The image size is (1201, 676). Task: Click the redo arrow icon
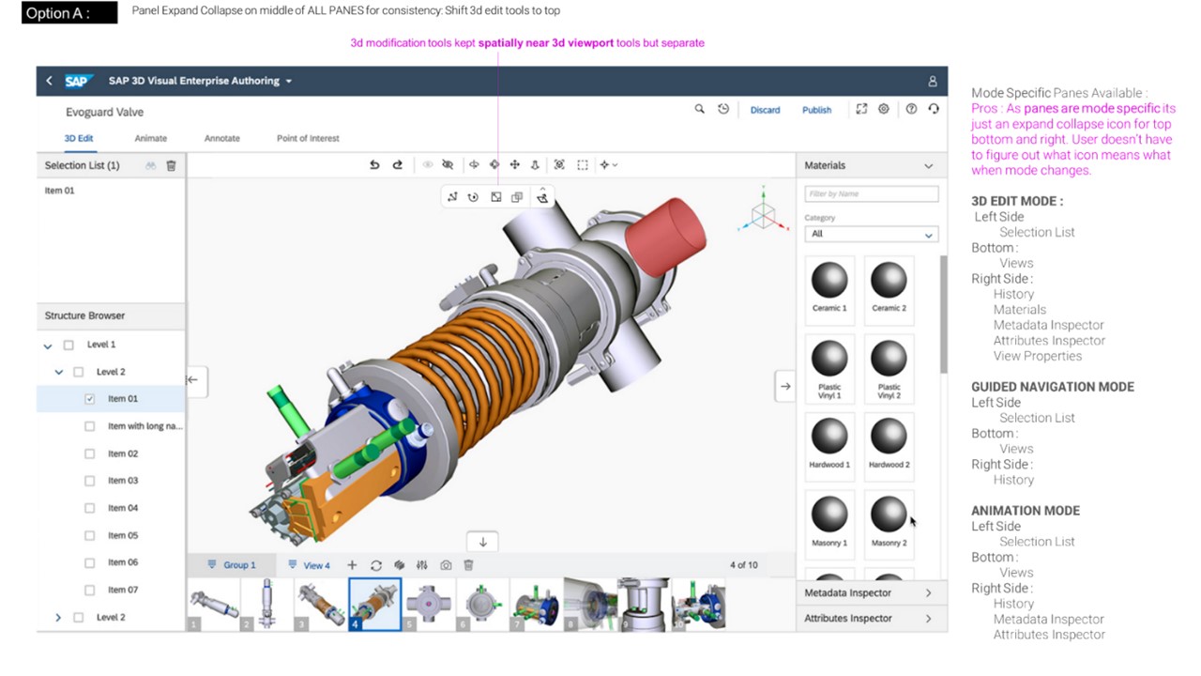397,165
